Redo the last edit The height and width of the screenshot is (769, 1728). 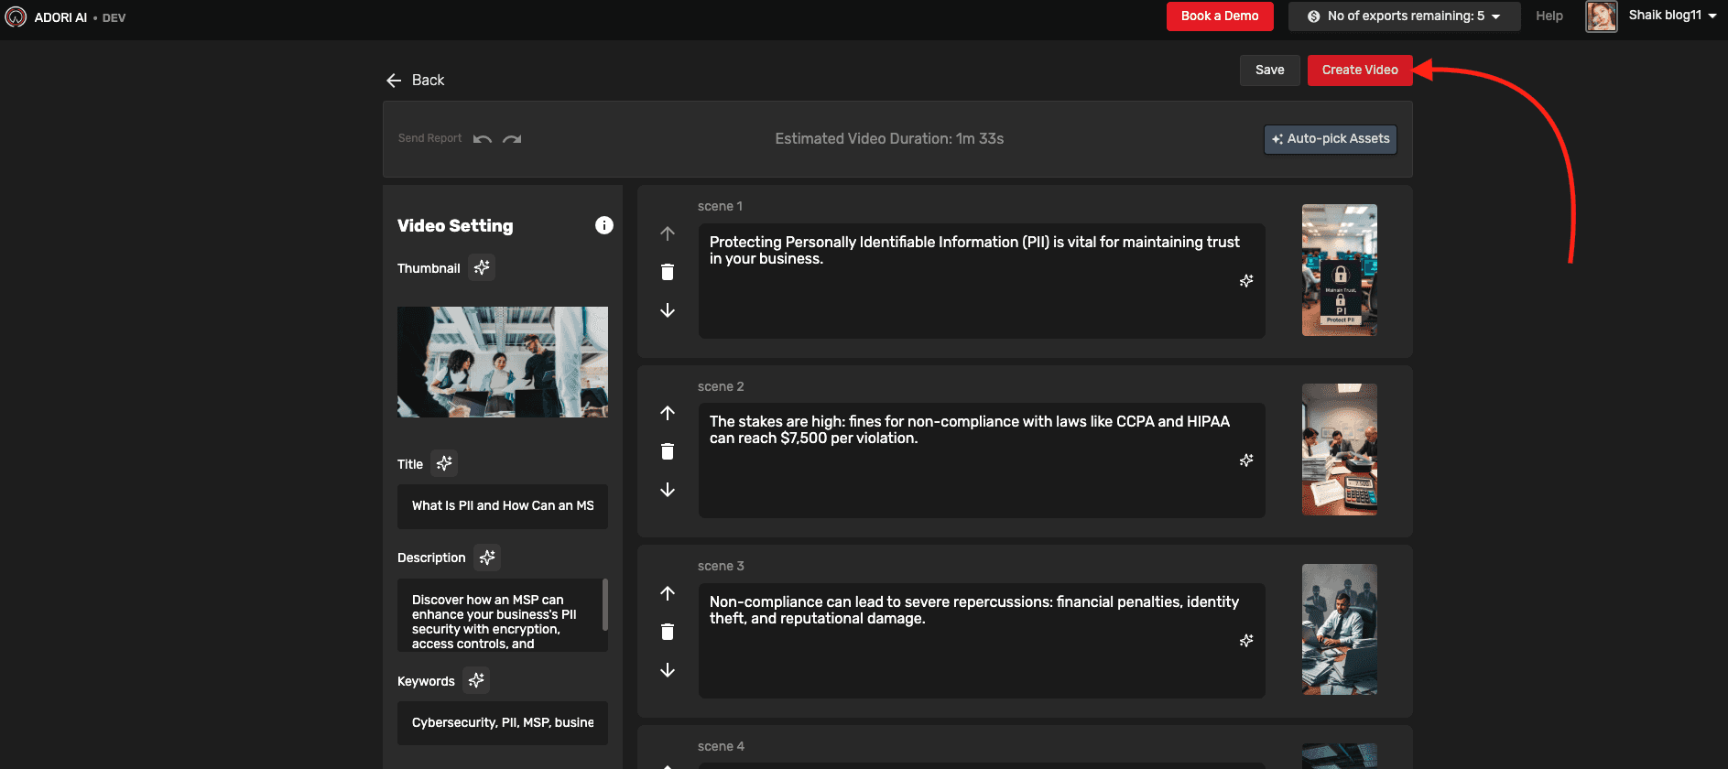[x=512, y=139]
